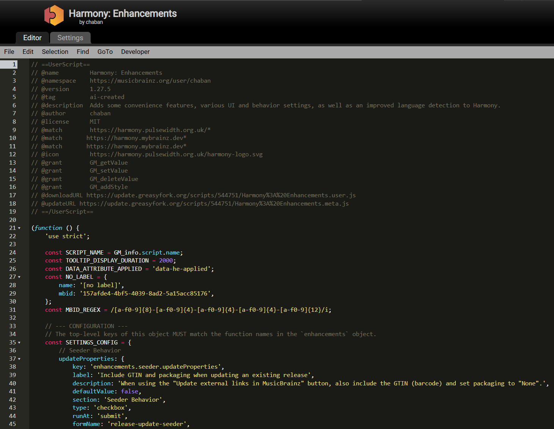Open the GoTo menu

pyautogui.click(x=105, y=52)
